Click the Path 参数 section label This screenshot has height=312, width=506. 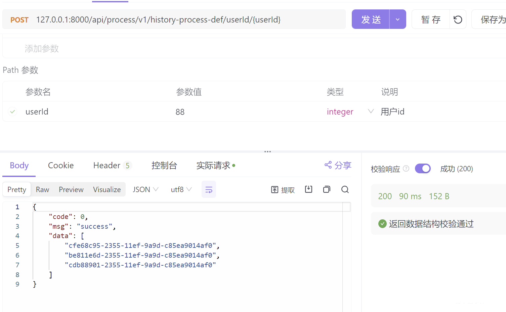20,70
